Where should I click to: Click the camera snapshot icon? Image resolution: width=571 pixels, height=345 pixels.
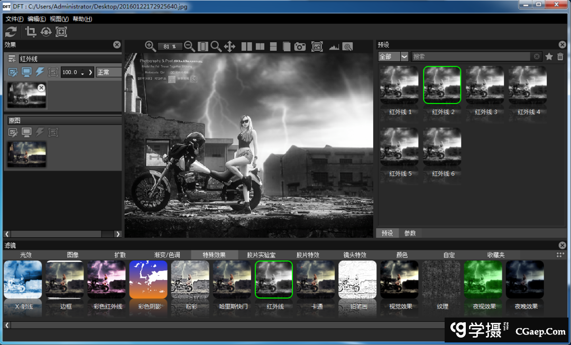(300, 46)
